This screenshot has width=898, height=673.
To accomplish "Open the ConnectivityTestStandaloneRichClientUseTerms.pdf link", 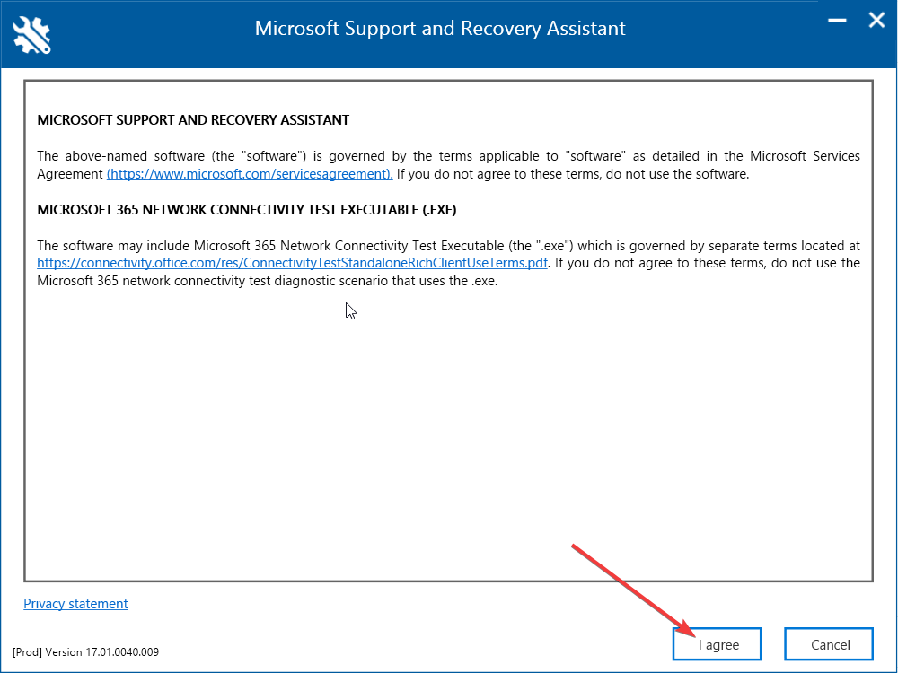I will (x=292, y=263).
